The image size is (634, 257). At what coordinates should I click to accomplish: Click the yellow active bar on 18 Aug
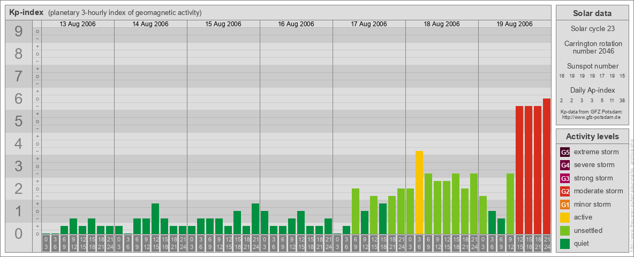[419, 192]
